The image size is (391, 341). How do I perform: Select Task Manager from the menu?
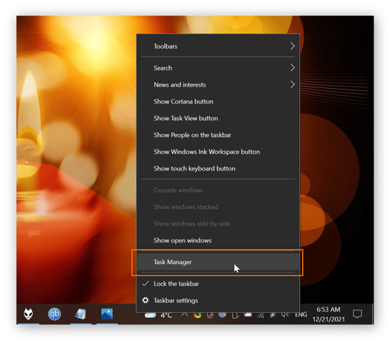click(x=218, y=262)
